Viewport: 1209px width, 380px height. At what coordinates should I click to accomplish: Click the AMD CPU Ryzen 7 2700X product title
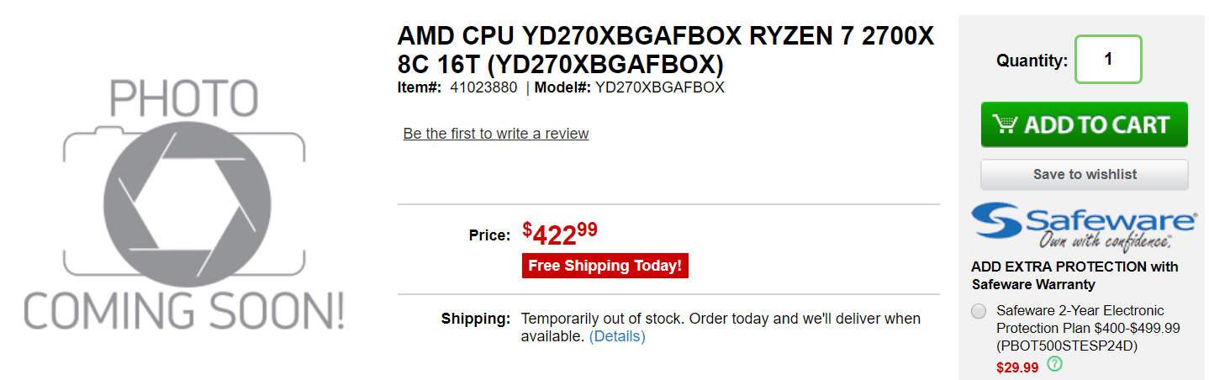[x=666, y=50]
